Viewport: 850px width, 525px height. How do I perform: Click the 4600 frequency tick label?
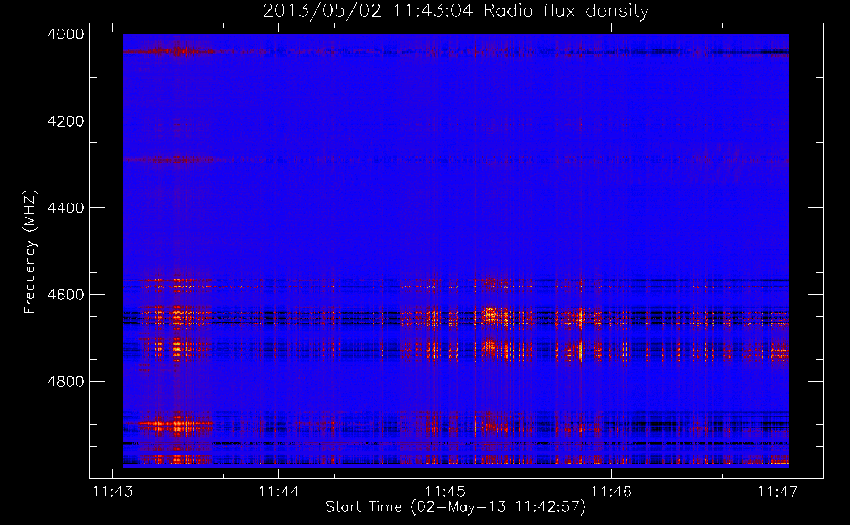(66, 295)
